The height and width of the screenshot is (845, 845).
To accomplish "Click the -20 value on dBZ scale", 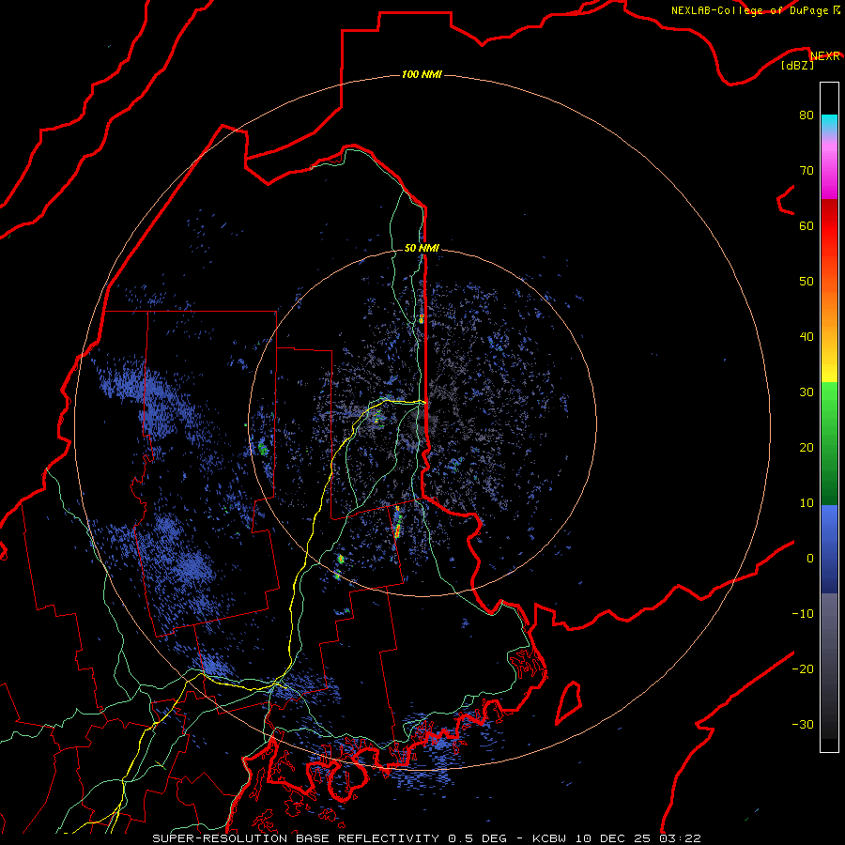I will point(803,669).
